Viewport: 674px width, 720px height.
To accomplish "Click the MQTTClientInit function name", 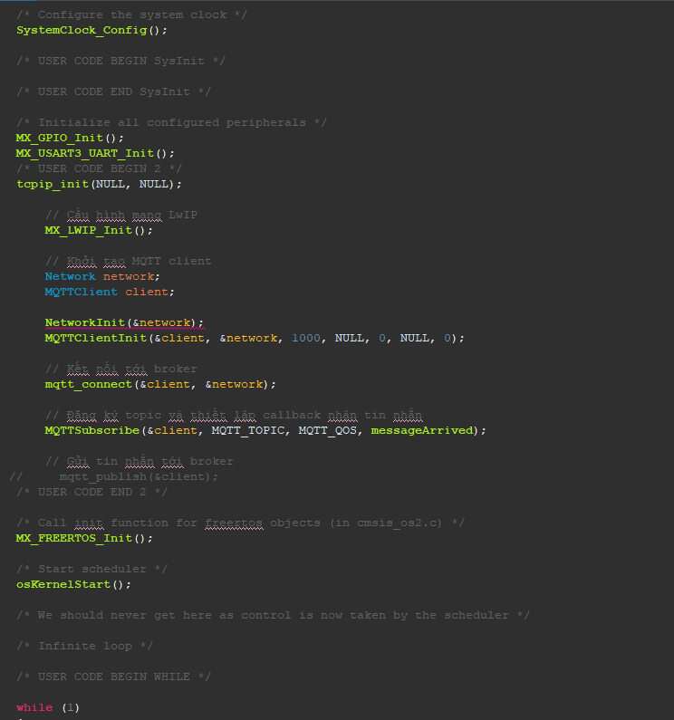I will pos(95,338).
